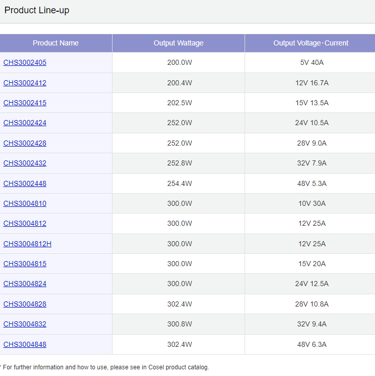The image size is (375, 376).
Task: Go to CHS3004832 product page
Action: click(25, 324)
